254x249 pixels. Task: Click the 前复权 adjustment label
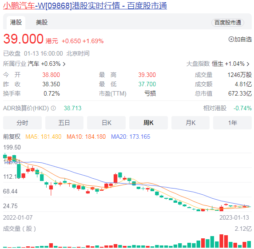(12, 137)
